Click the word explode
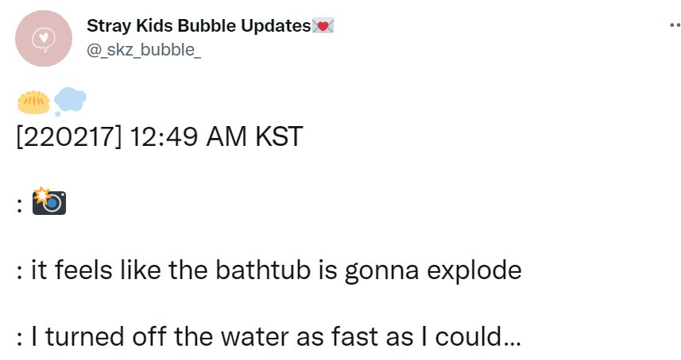 coord(474,270)
